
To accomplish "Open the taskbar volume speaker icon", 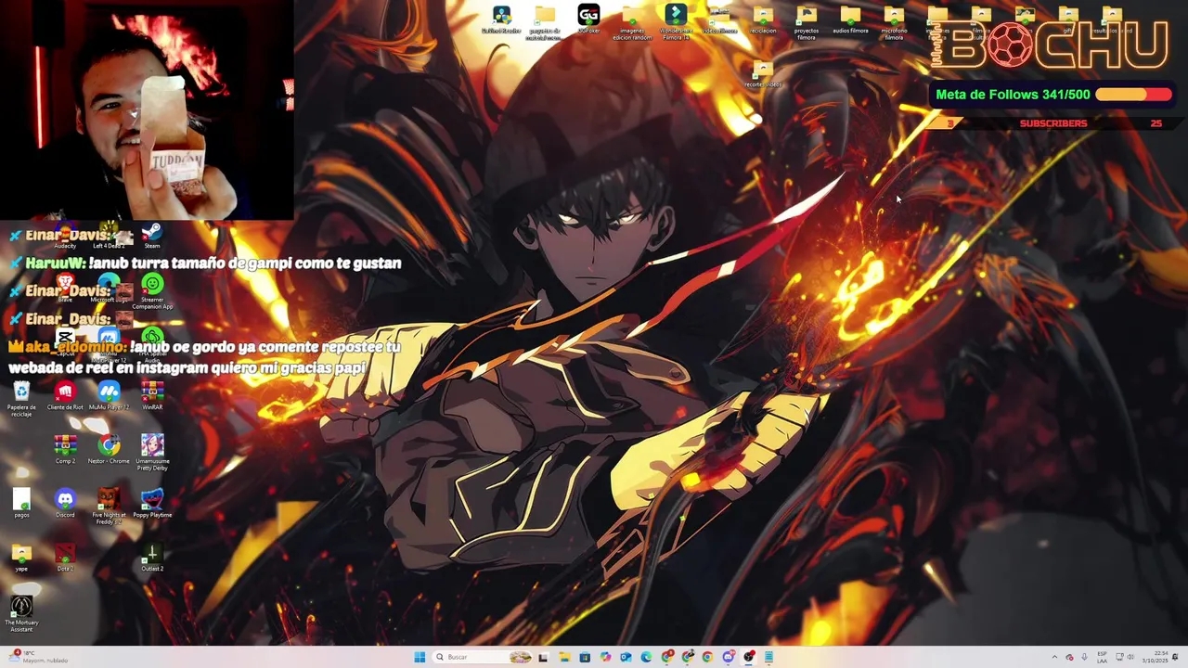I will (x=1130, y=657).
